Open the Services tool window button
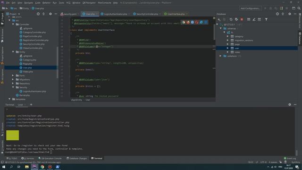 pyautogui.click(x=28, y=158)
